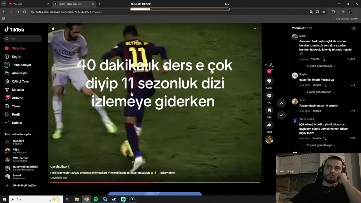The height and width of the screenshot is (203, 361).
Task: Like the video with heart icon
Action: tap(269, 81)
